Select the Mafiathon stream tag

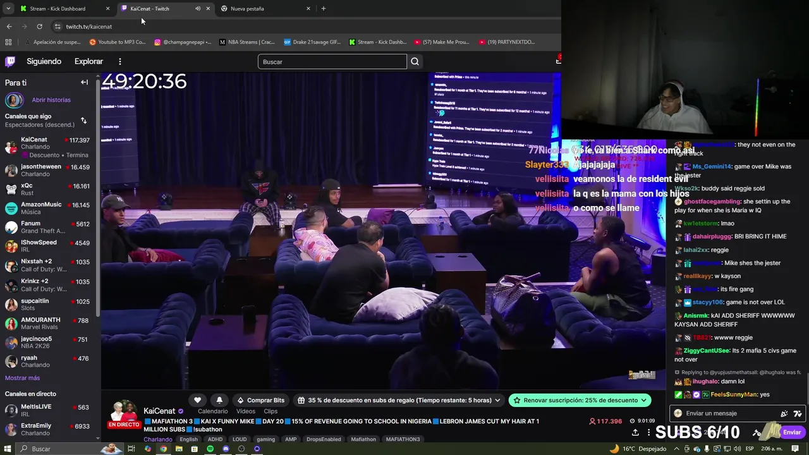coord(363,439)
